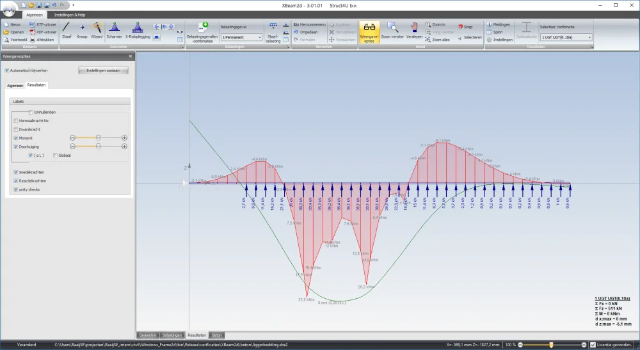Click the status bar zoom slider
640x350 pixels.
[x=552, y=345]
